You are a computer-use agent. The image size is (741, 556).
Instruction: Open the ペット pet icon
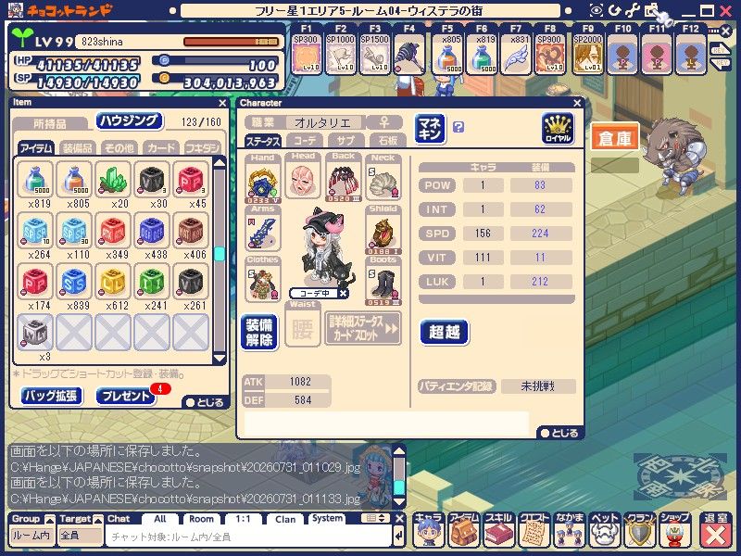605,529
